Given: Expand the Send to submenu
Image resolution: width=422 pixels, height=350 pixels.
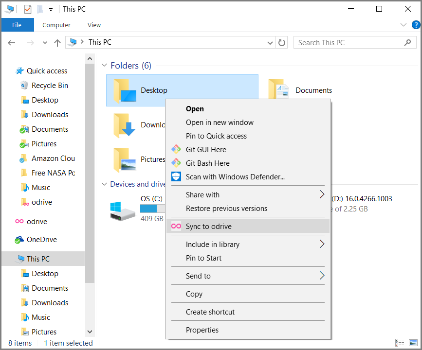Looking at the screenshot, I should coord(248,276).
